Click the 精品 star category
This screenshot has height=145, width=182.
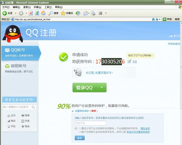25,126
